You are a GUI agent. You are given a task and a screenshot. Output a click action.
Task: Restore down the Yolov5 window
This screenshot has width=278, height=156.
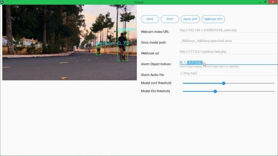pos(265,2)
